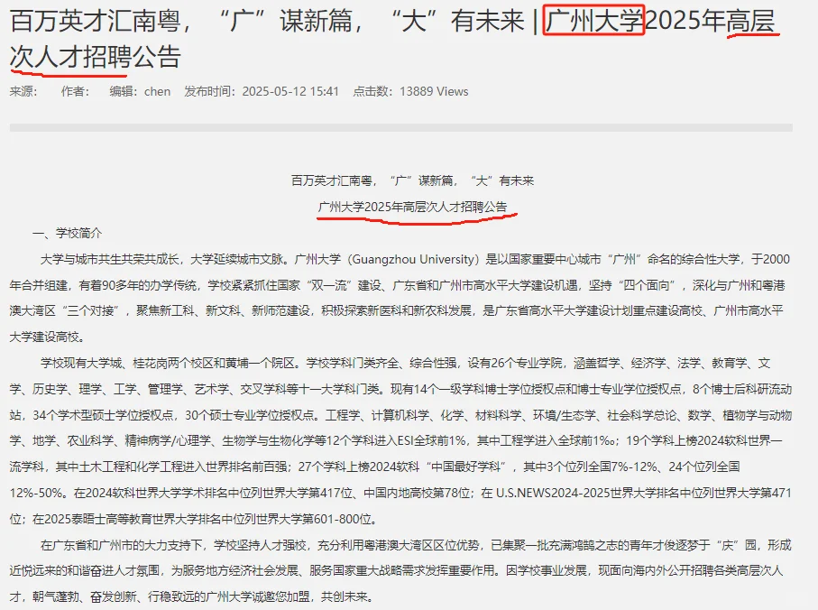Click the line starting '大学与城市共生共荣共成长'
818x610 pixels.
[415, 259]
